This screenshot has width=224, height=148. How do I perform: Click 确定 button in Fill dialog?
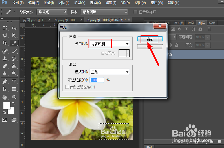[x=150, y=39]
